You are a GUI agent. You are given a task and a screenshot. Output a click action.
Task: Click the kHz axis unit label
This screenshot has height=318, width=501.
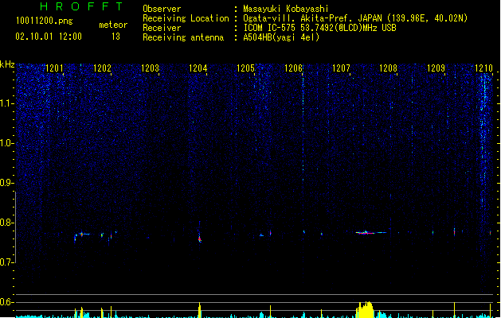point(7,64)
